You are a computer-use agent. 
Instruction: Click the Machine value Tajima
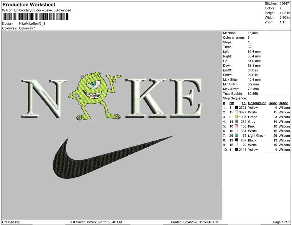coord(253,33)
